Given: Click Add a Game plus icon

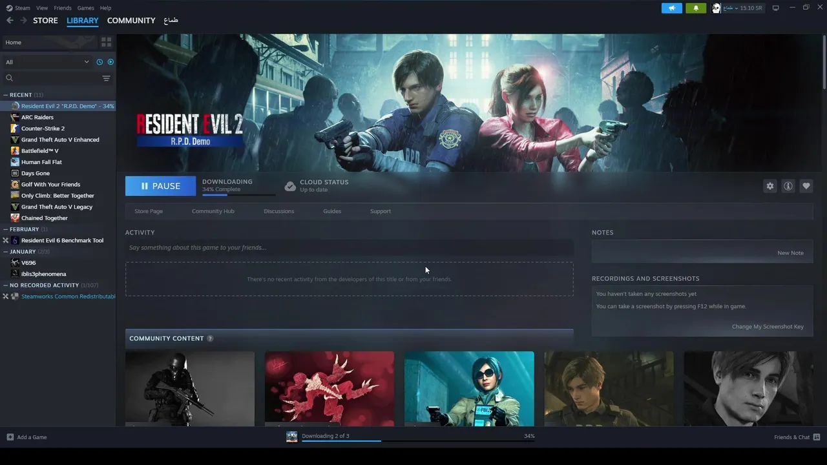Looking at the screenshot, I should pyautogui.click(x=10, y=437).
